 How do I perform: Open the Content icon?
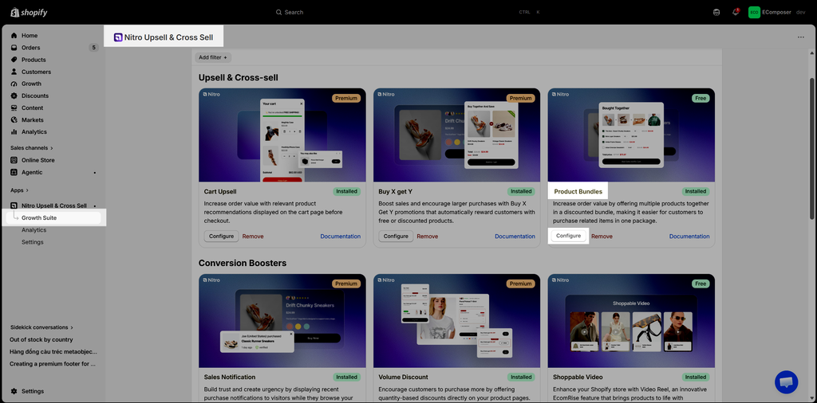point(14,108)
